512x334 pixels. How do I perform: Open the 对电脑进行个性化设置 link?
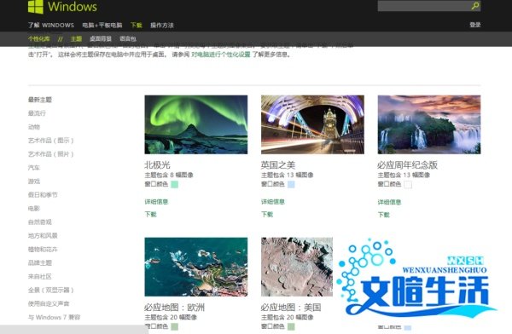coord(221,55)
